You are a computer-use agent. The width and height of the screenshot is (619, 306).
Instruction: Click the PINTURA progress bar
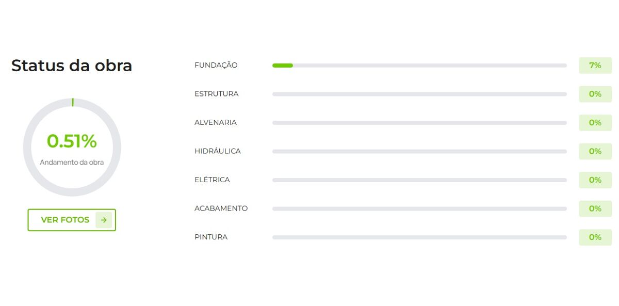[419, 237]
